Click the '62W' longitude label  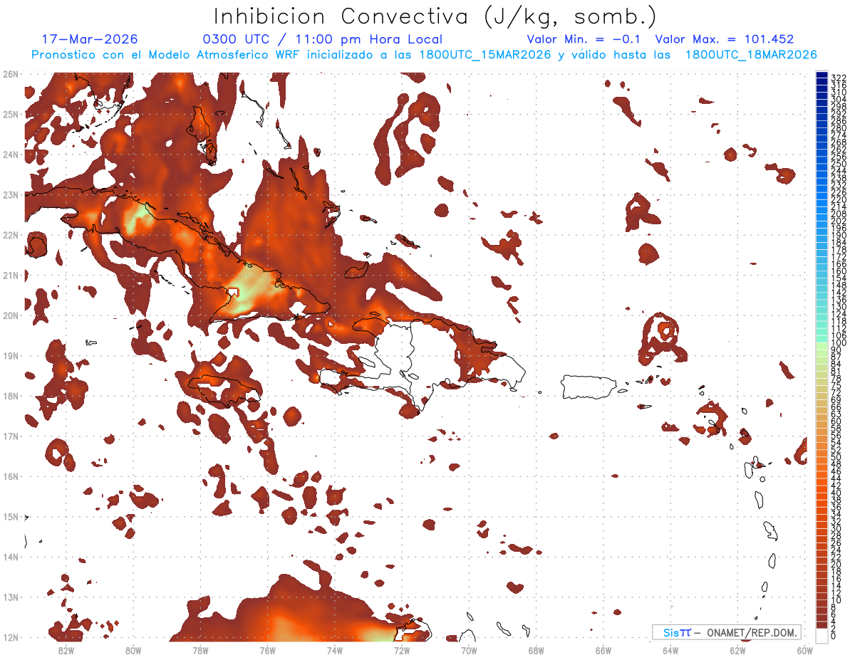tap(737, 650)
